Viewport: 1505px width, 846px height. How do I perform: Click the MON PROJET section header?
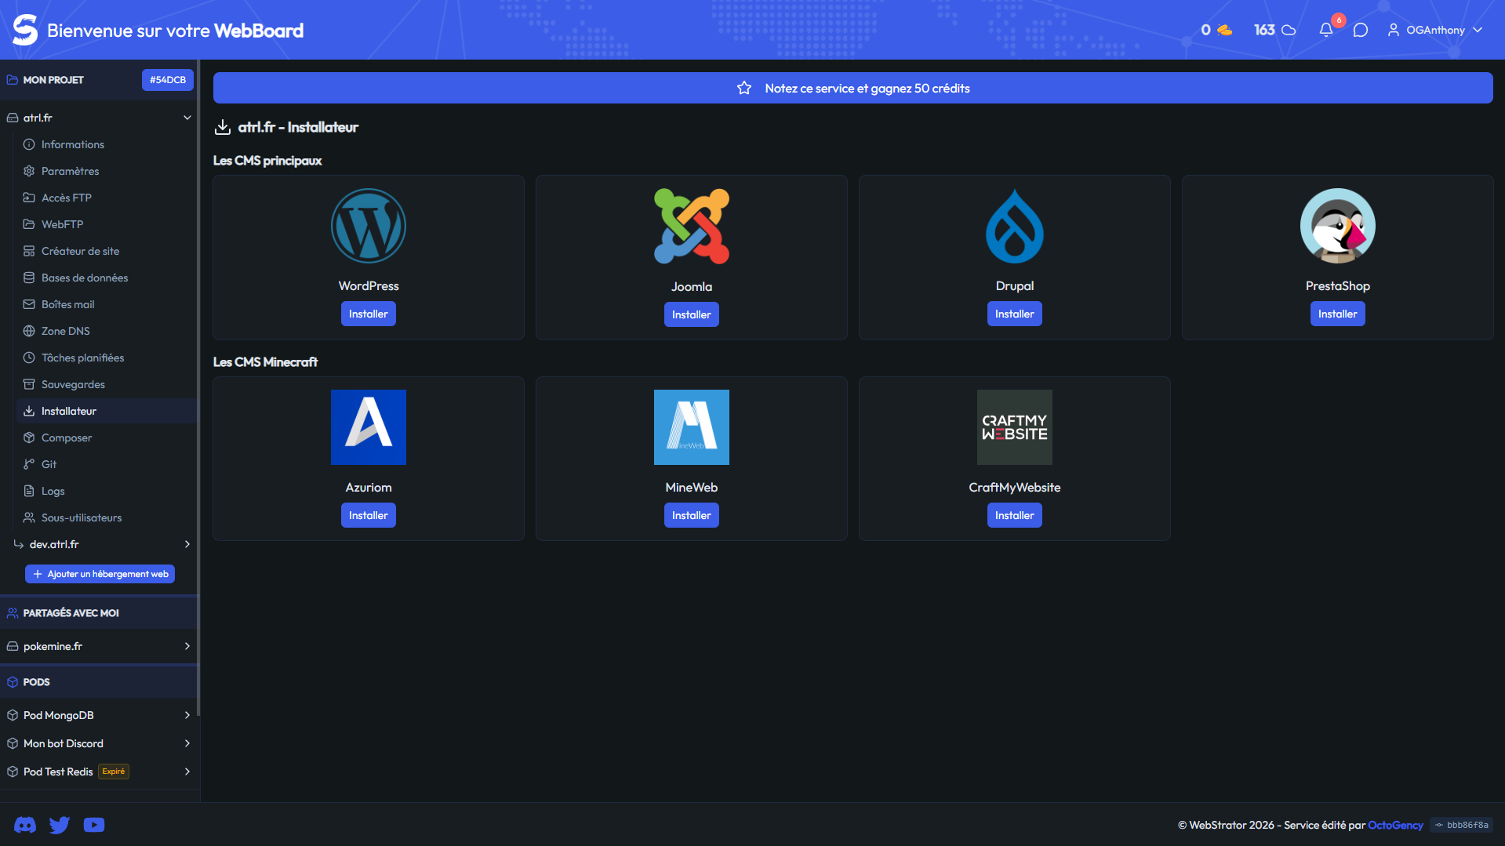pos(53,80)
